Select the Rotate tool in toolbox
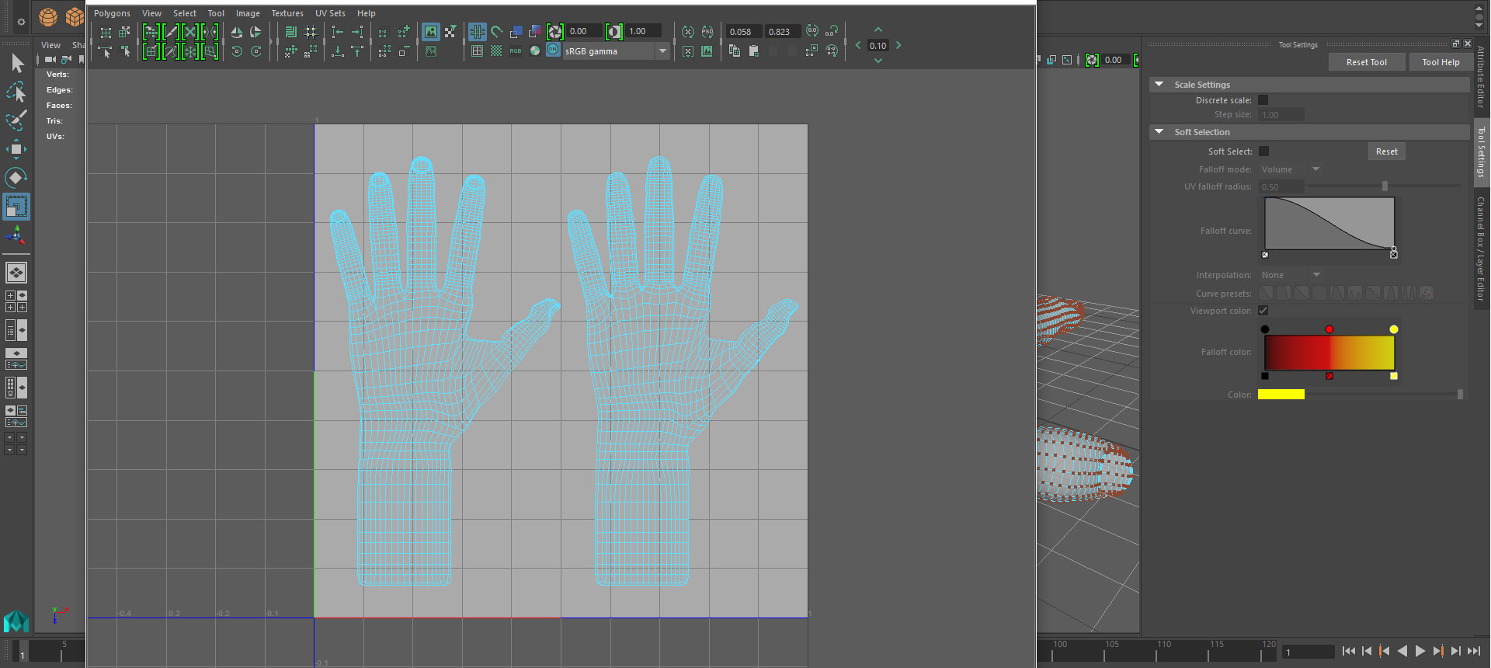The width and height of the screenshot is (1491, 668). tap(16, 178)
